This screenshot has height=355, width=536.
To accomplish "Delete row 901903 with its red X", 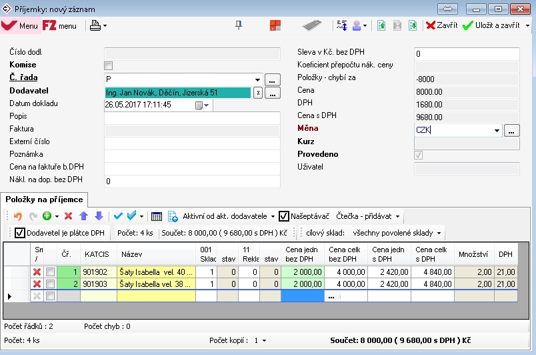I will 37,284.
